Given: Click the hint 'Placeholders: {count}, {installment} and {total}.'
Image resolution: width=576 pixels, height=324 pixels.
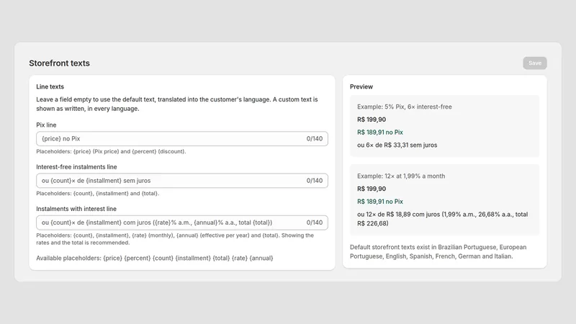Looking at the screenshot, I should [98, 193].
